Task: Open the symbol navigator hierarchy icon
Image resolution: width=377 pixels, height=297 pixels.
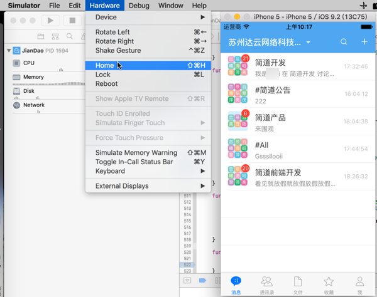Action: click(x=55, y=36)
